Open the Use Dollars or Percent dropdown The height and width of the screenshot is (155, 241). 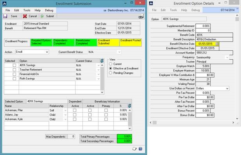coord(227,89)
